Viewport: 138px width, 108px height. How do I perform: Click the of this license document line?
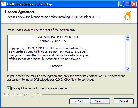click(45, 59)
